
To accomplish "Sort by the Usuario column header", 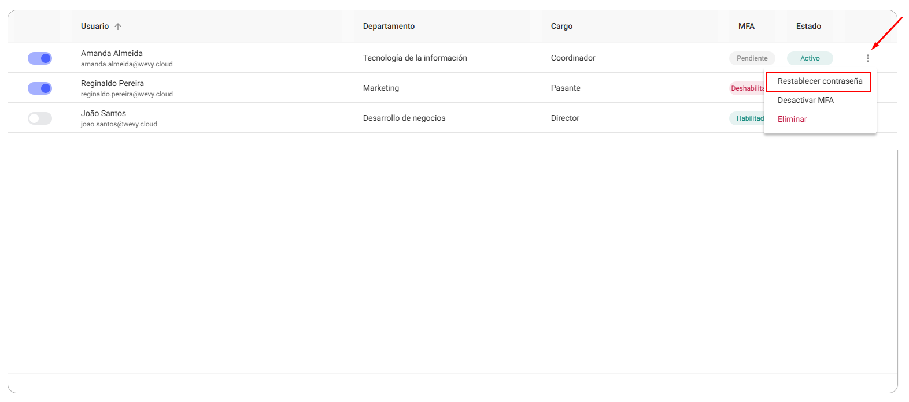I will coord(95,27).
